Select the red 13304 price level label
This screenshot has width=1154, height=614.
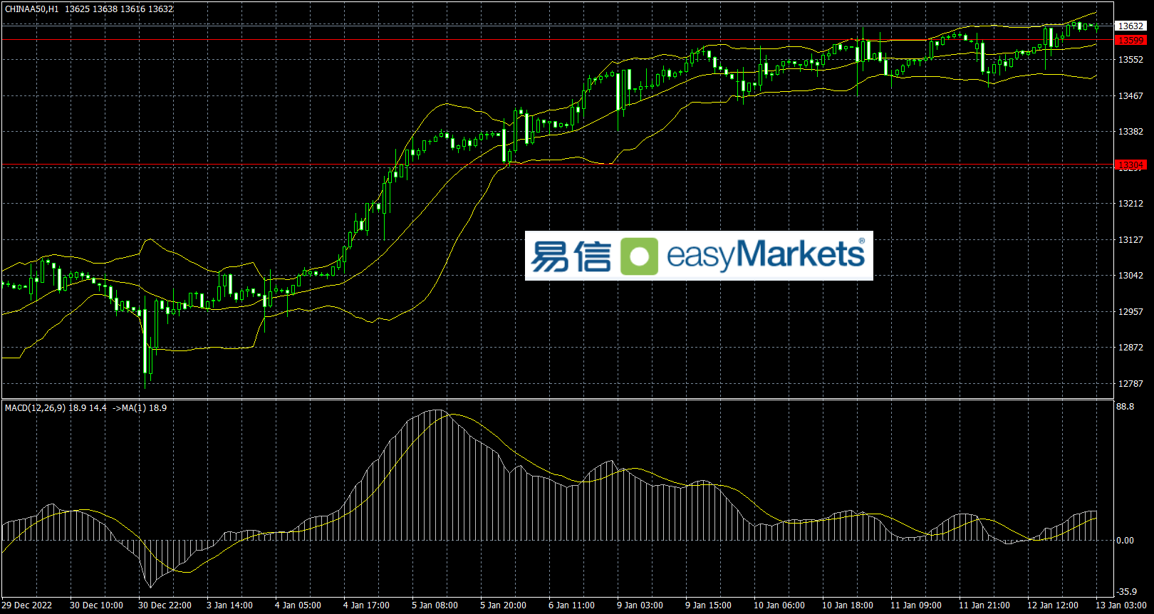pos(1130,165)
